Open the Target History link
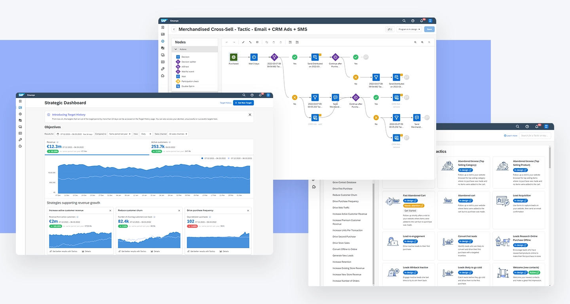The image size is (570, 304). [x=226, y=103]
